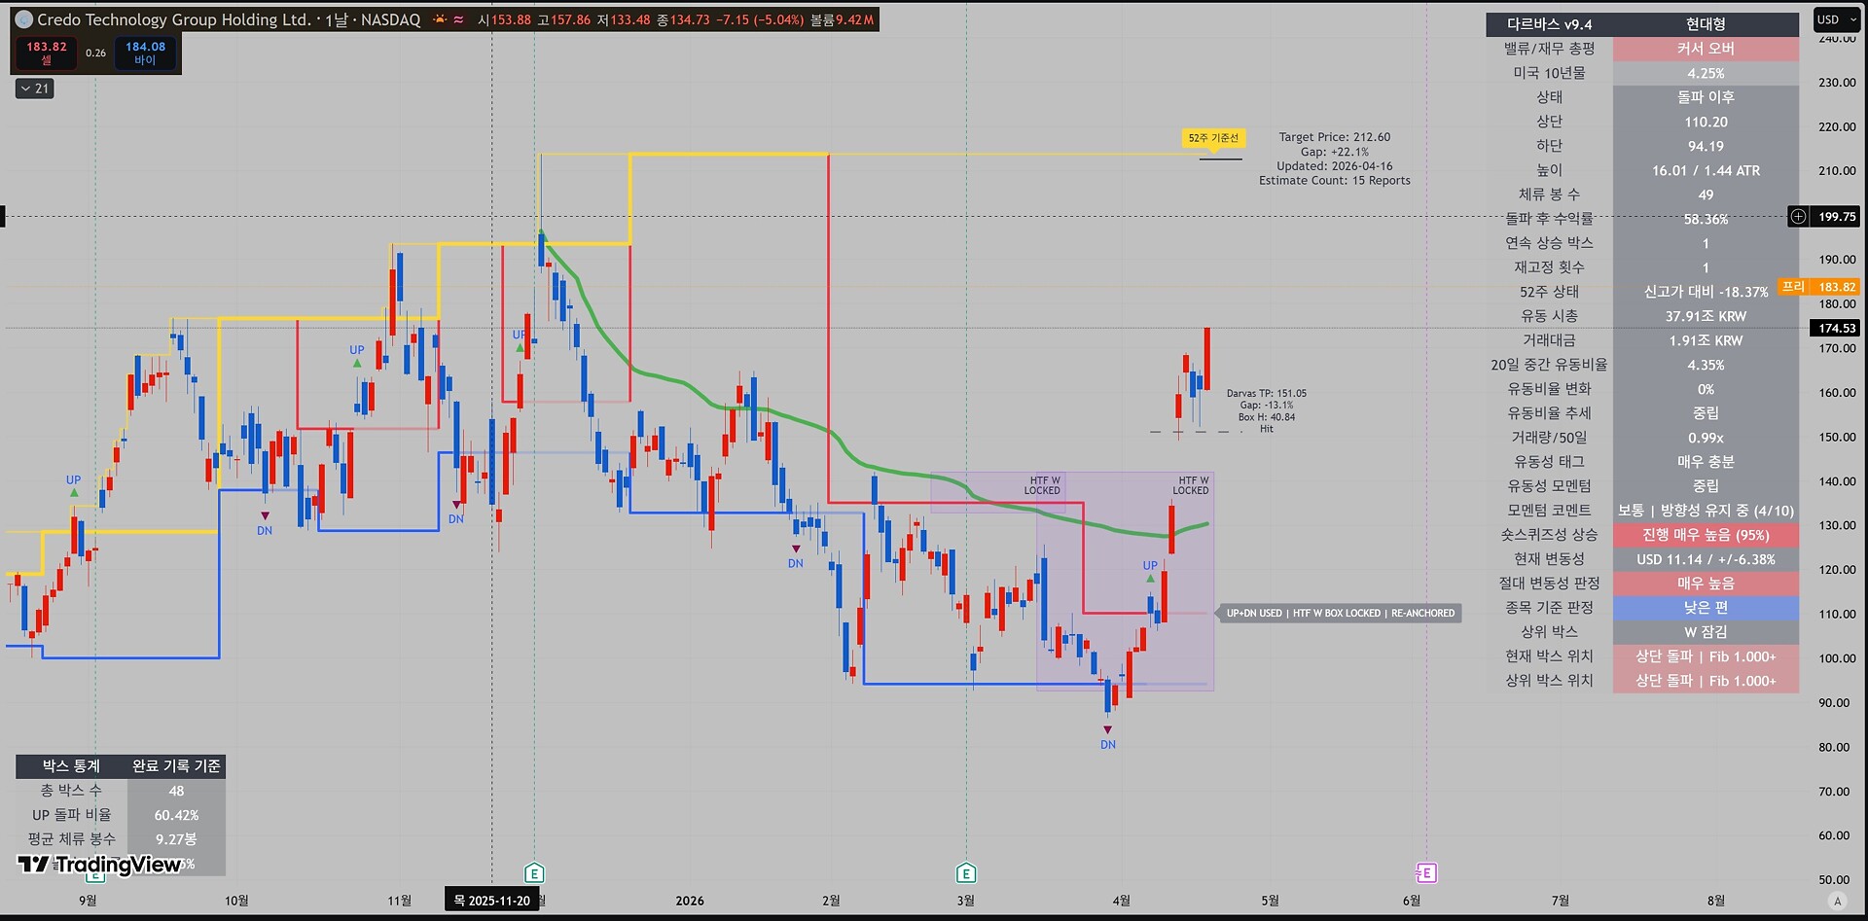The height and width of the screenshot is (921, 1868).
Task: Click the Target Price: 212.60 text
Action: point(1334,137)
